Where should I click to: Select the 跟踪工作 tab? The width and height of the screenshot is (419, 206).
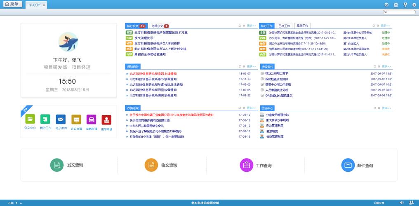(302, 26)
